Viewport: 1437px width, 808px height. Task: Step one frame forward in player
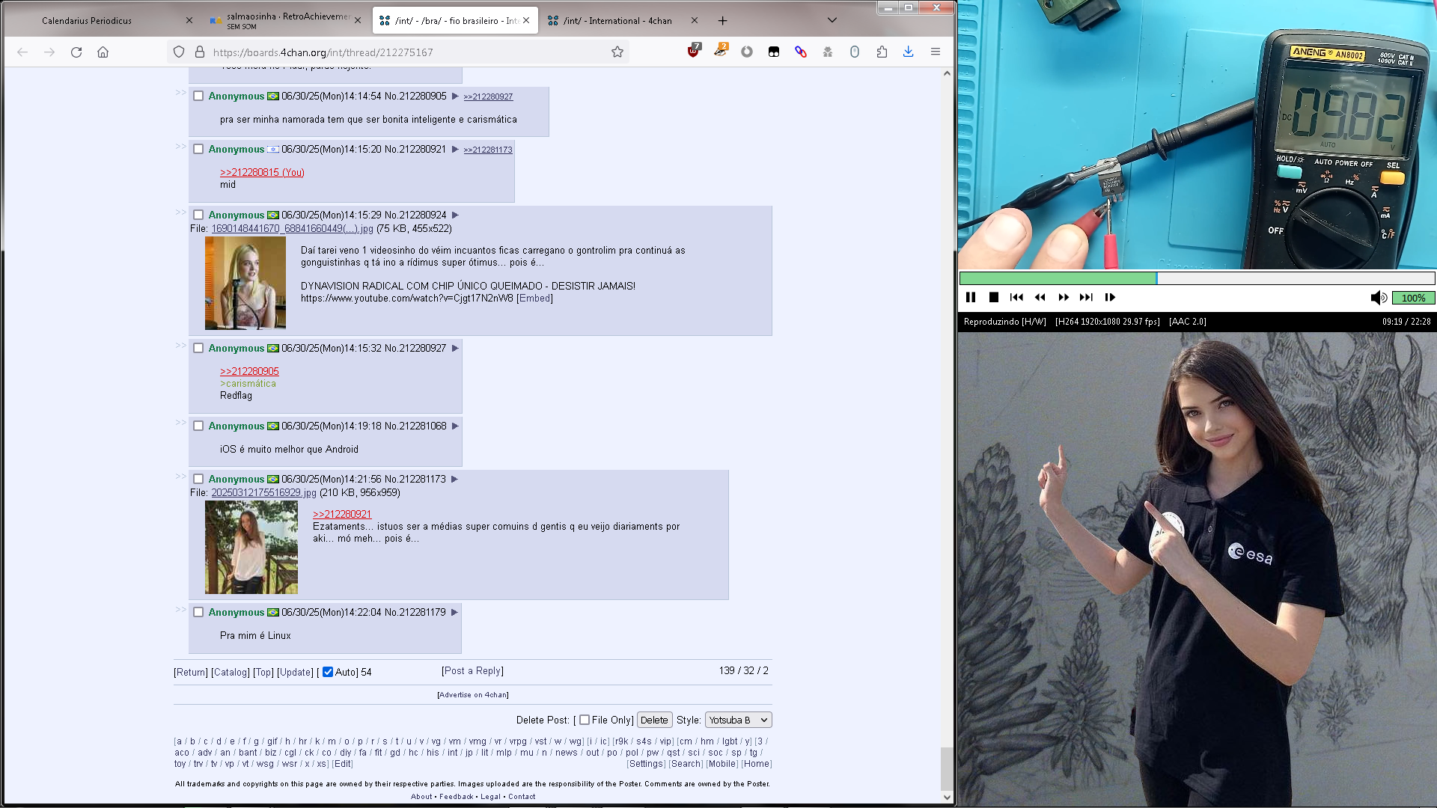(x=1110, y=297)
